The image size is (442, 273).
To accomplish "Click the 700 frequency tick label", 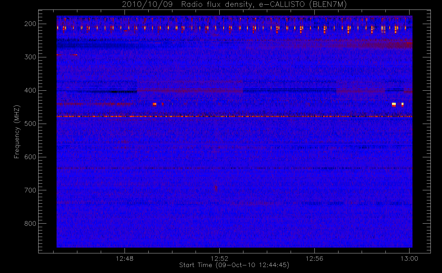I will (x=30, y=190).
